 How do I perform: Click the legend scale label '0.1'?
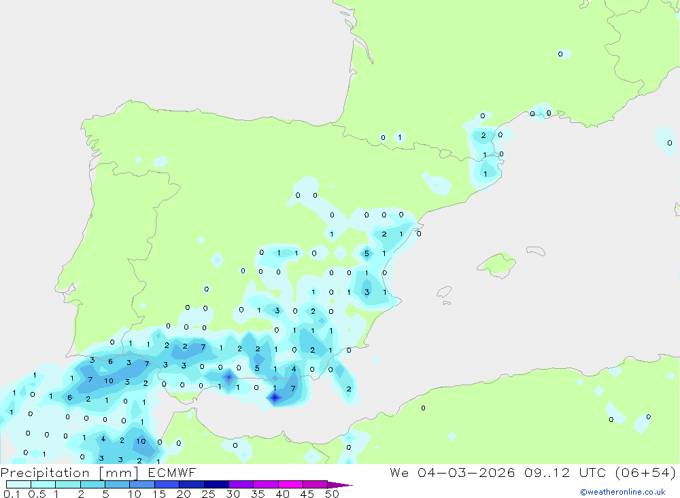point(12,494)
